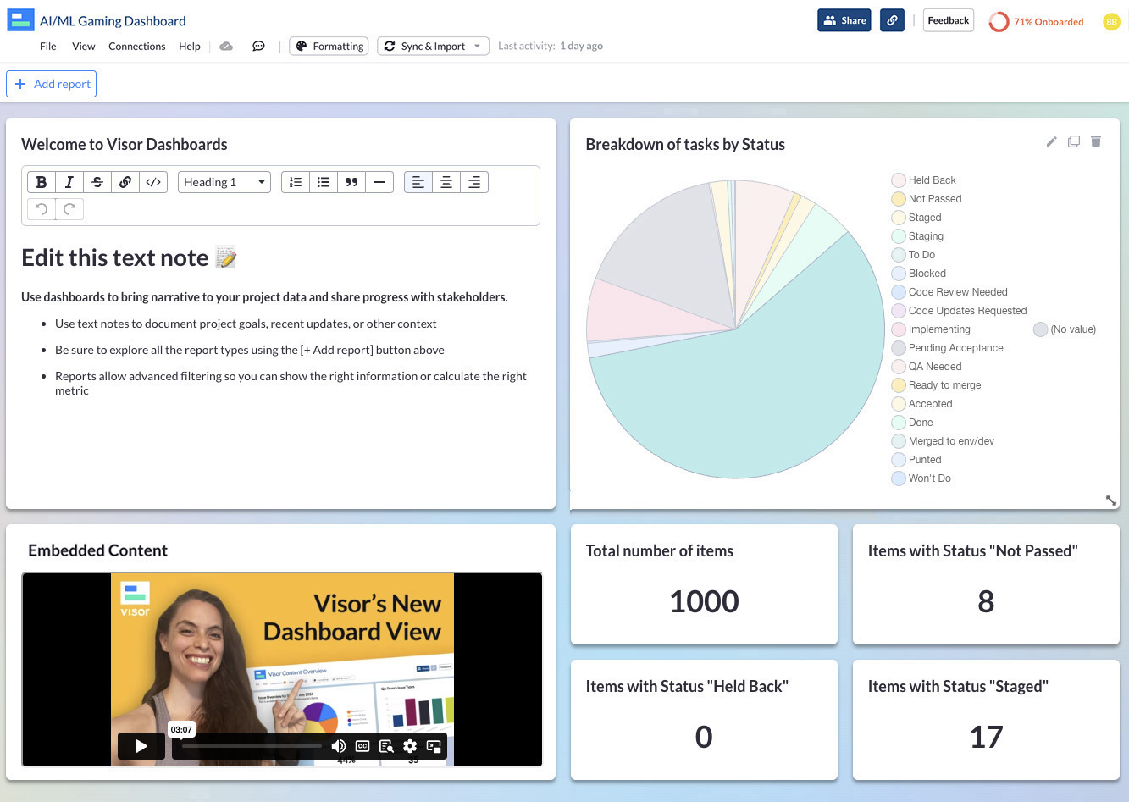Open the link sharing icon beside Share
Screen dimensions: 1129x802
tap(891, 19)
